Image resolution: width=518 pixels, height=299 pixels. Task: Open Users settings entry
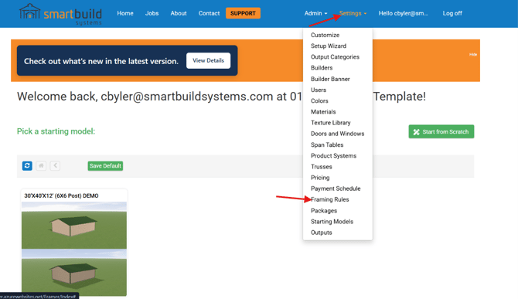pos(319,90)
